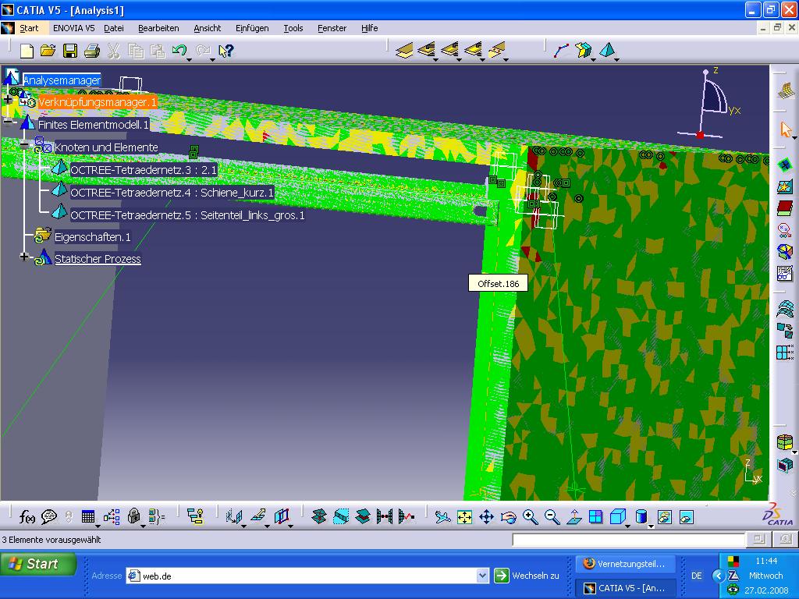Select the first connection property icon
This screenshot has height=599, width=799.
405,51
